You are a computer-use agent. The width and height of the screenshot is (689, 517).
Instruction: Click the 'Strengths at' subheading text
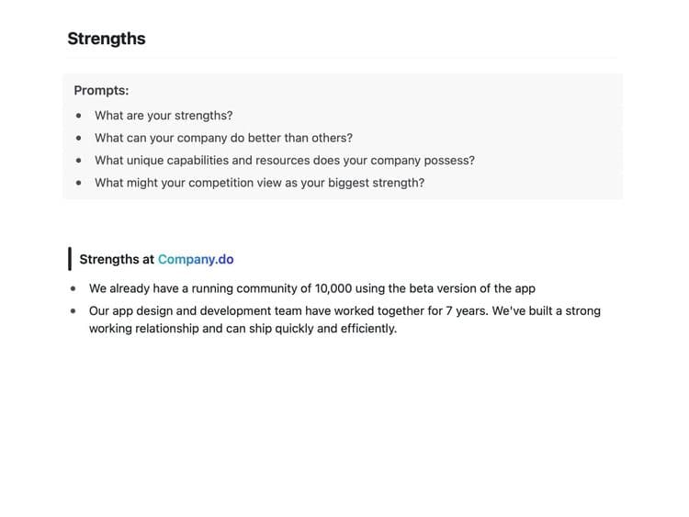tap(117, 260)
